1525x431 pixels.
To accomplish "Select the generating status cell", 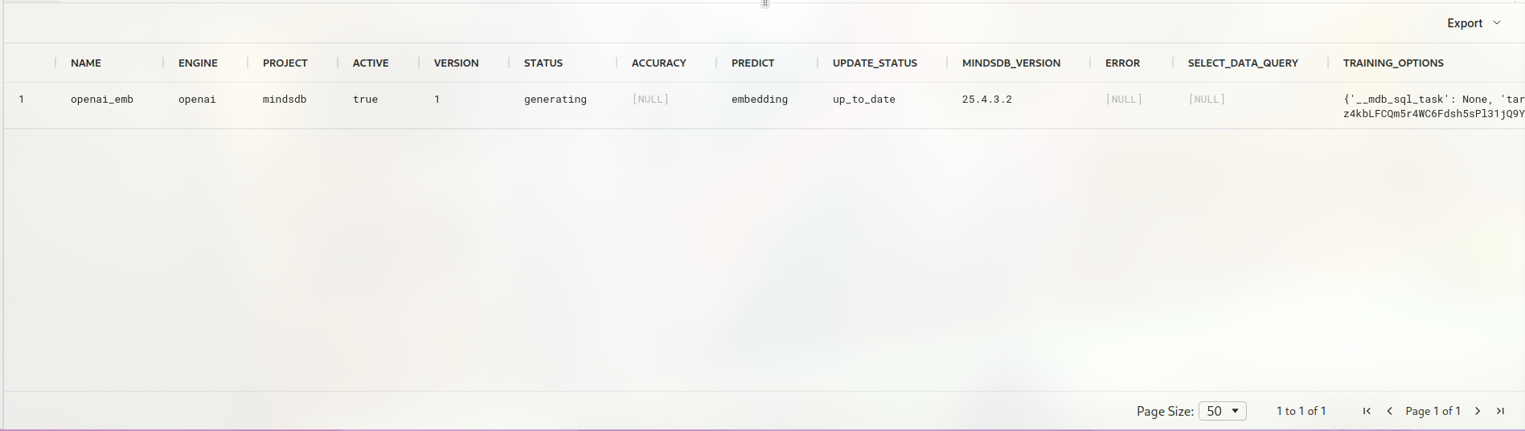I will [x=555, y=100].
